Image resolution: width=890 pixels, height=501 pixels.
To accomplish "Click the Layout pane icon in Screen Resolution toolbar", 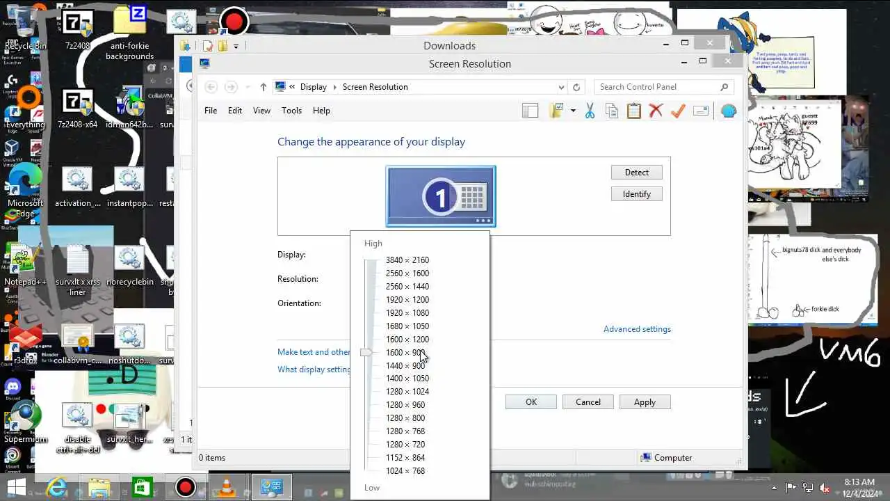I will [x=531, y=111].
